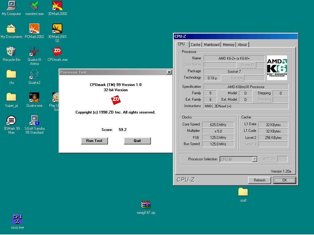The image size is (314, 235).
Task: Click the Version 1.20a text in CPU-Z
Action: click(281, 171)
